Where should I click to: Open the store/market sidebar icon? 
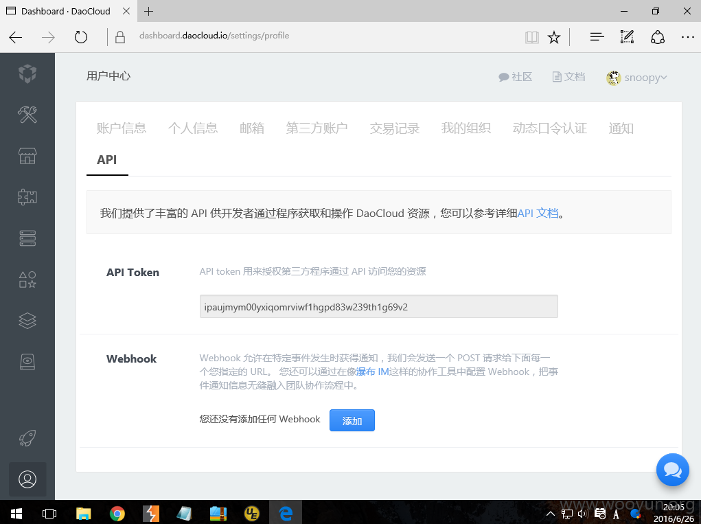pos(27,156)
